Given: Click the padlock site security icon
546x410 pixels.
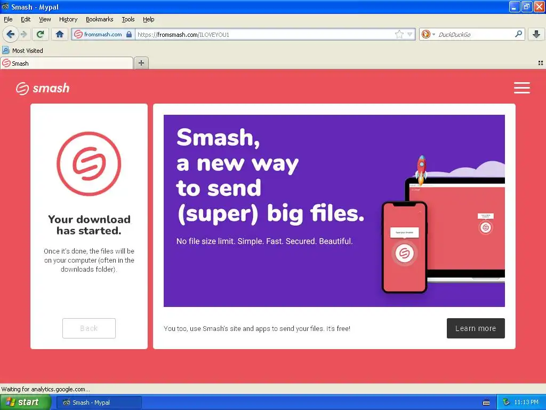Looking at the screenshot, I should click(x=129, y=34).
